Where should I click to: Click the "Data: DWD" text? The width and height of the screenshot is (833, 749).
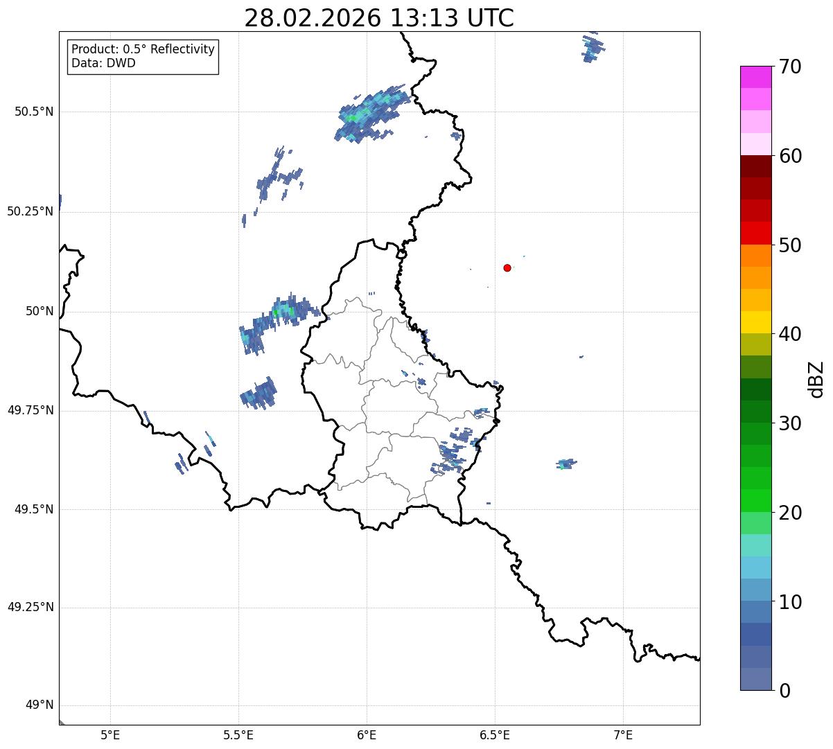coord(103,64)
